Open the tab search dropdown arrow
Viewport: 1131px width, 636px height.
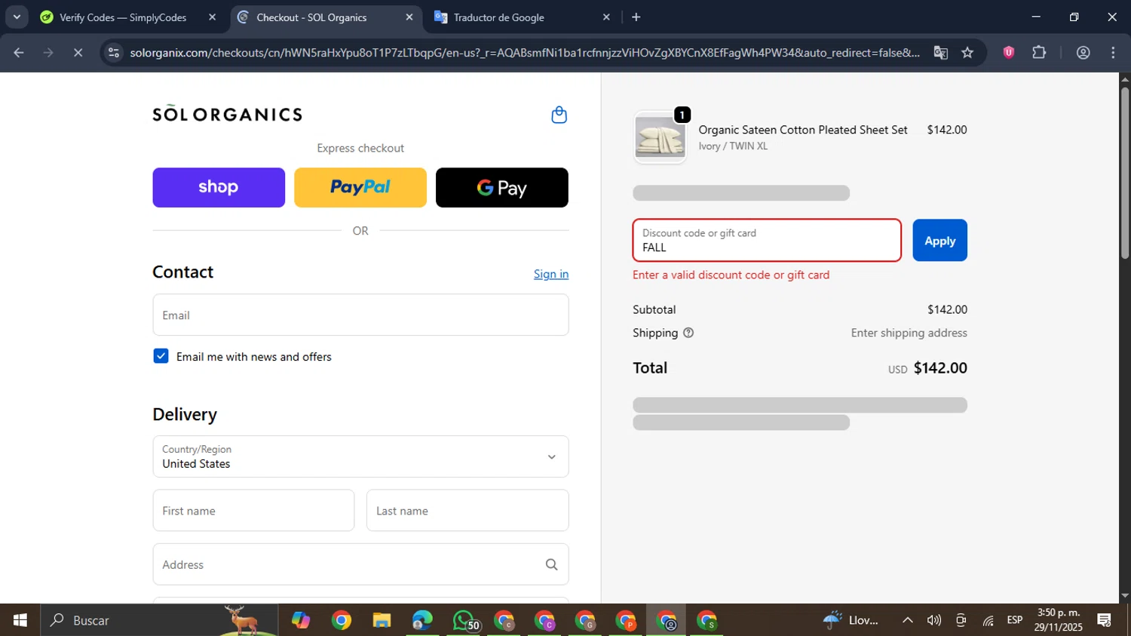tap(17, 17)
